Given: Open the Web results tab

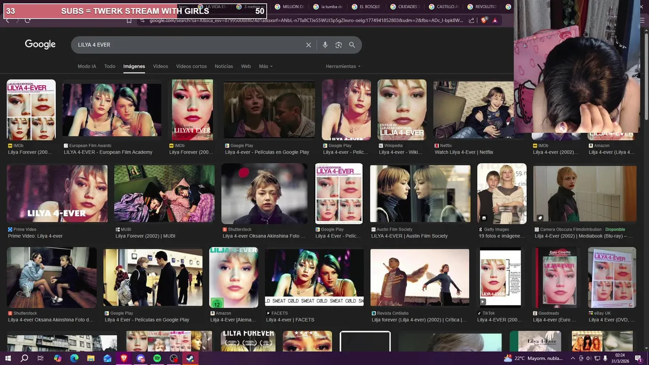Looking at the screenshot, I should pyautogui.click(x=246, y=66).
